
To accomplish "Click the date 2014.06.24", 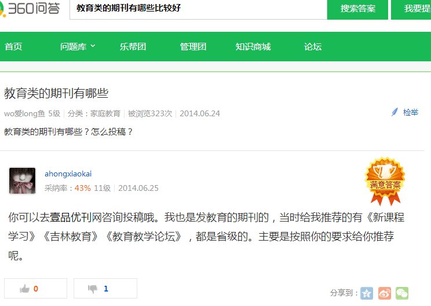I will click(200, 113).
